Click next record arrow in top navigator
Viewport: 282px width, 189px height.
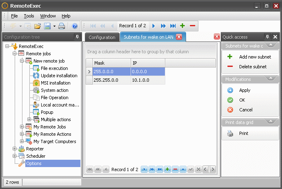tap(153, 26)
